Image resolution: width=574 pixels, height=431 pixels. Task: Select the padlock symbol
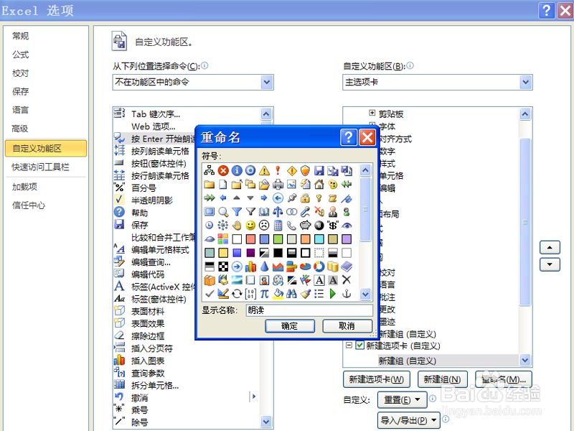coord(306,198)
